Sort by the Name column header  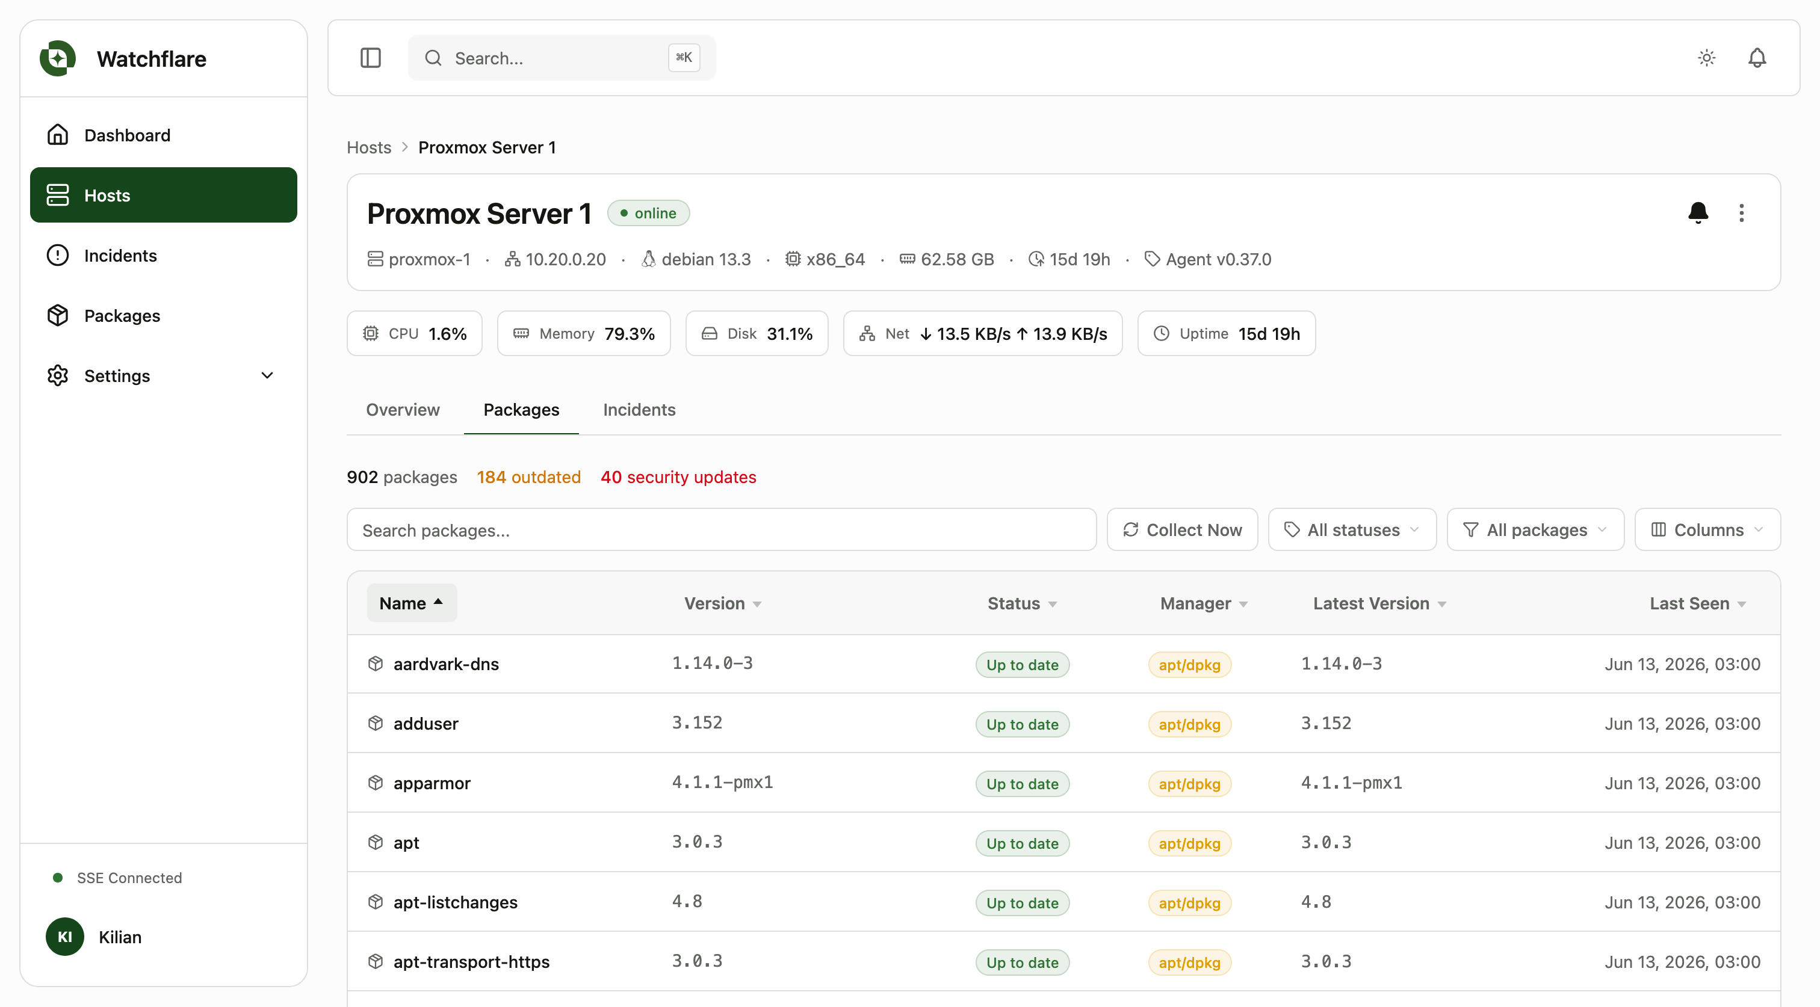(x=411, y=603)
